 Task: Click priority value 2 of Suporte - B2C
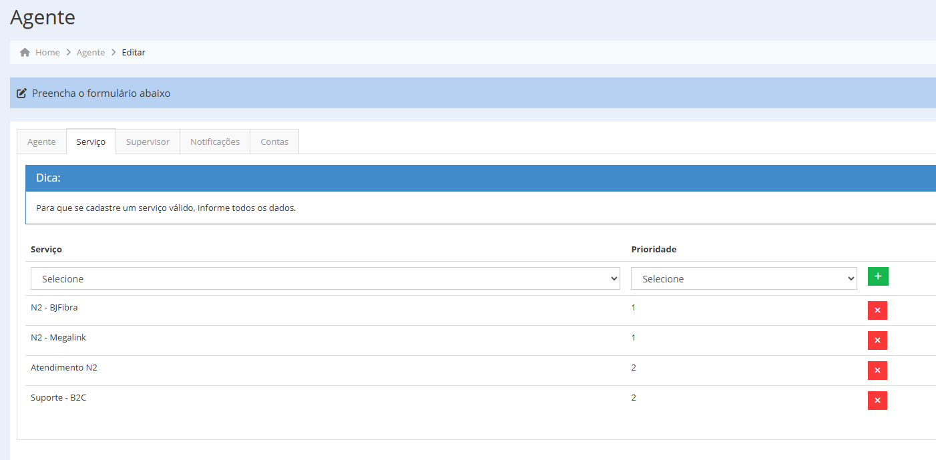tap(634, 398)
